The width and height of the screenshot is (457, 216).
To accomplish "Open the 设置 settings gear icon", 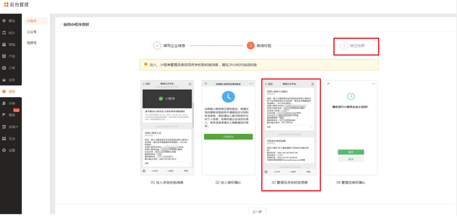I will 4,150.
